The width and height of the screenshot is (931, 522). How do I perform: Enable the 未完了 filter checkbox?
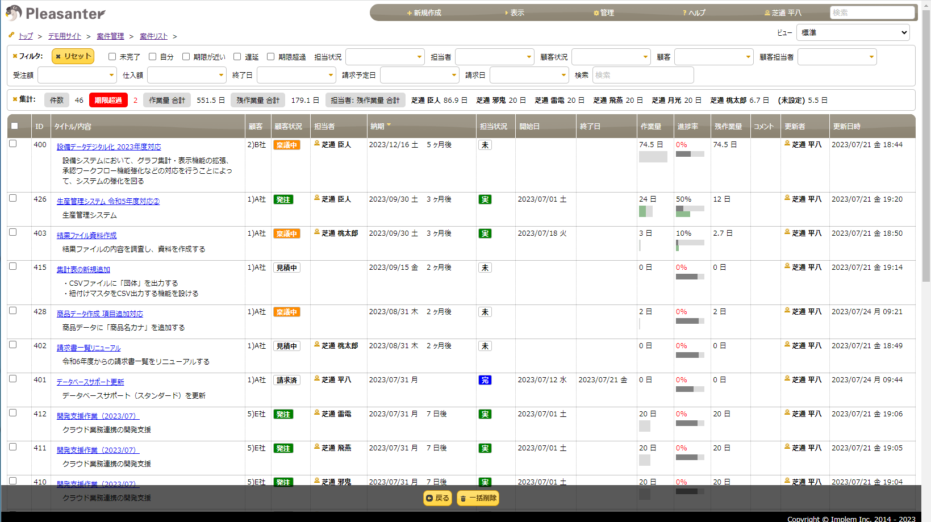[x=112, y=57]
